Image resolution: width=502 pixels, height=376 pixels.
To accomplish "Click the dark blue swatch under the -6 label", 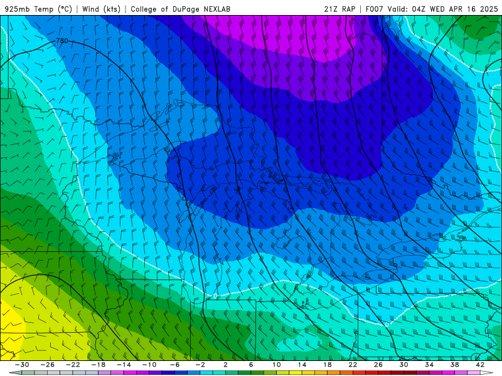I will pos(168,373).
